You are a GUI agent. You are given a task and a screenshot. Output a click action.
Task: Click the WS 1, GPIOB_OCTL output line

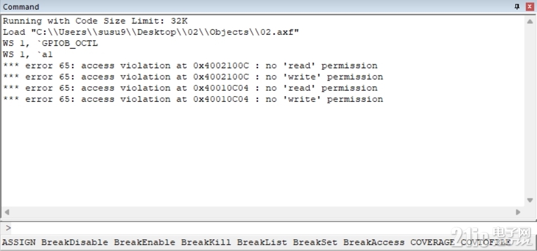[x=50, y=44]
